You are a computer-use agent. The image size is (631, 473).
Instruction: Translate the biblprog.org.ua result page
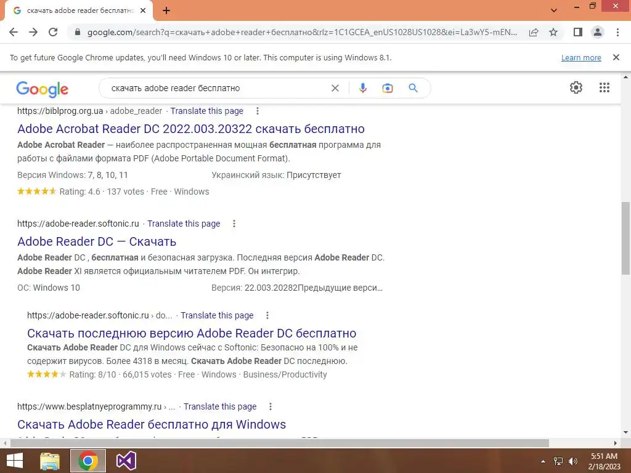207,111
